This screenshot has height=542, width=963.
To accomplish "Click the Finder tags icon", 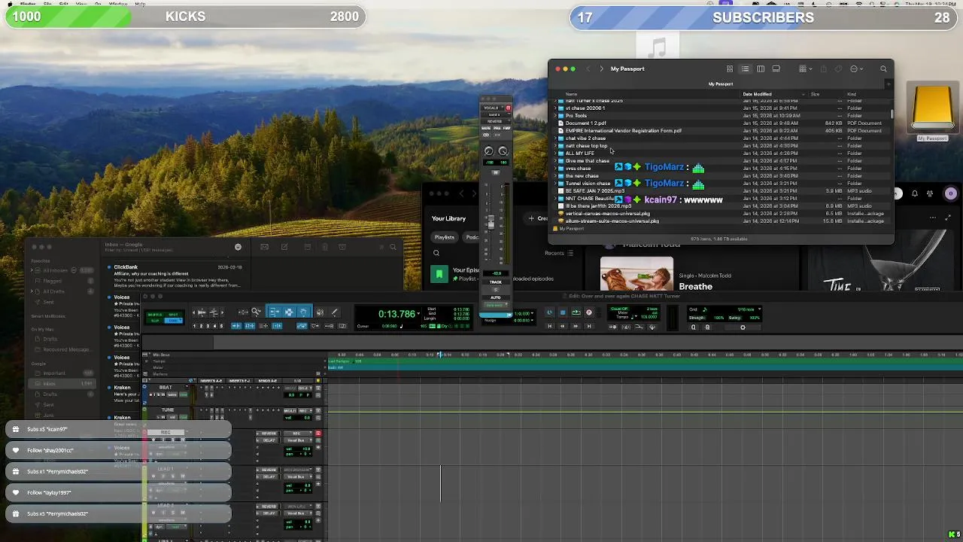I will tap(838, 69).
